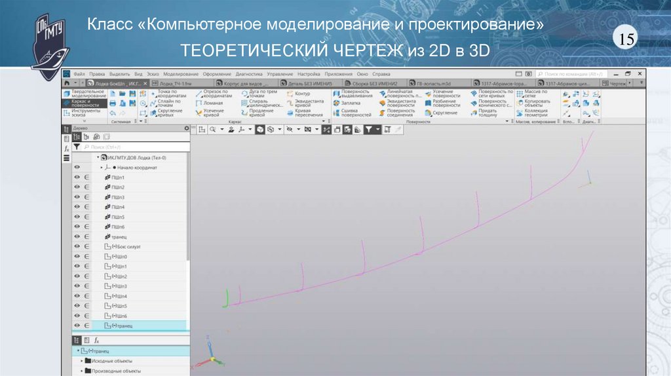Select the Точка по координатам tool

(168, 93)
